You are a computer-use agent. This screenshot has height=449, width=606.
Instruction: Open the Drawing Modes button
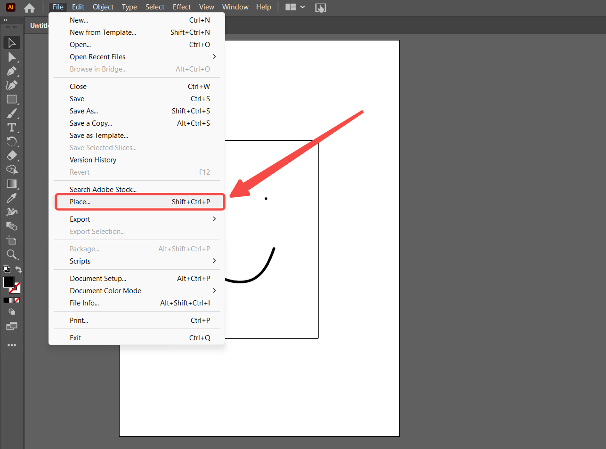(12, 312)
